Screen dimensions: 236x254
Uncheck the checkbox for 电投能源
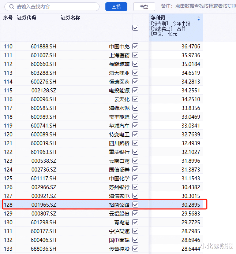click(x=135, y=90)
